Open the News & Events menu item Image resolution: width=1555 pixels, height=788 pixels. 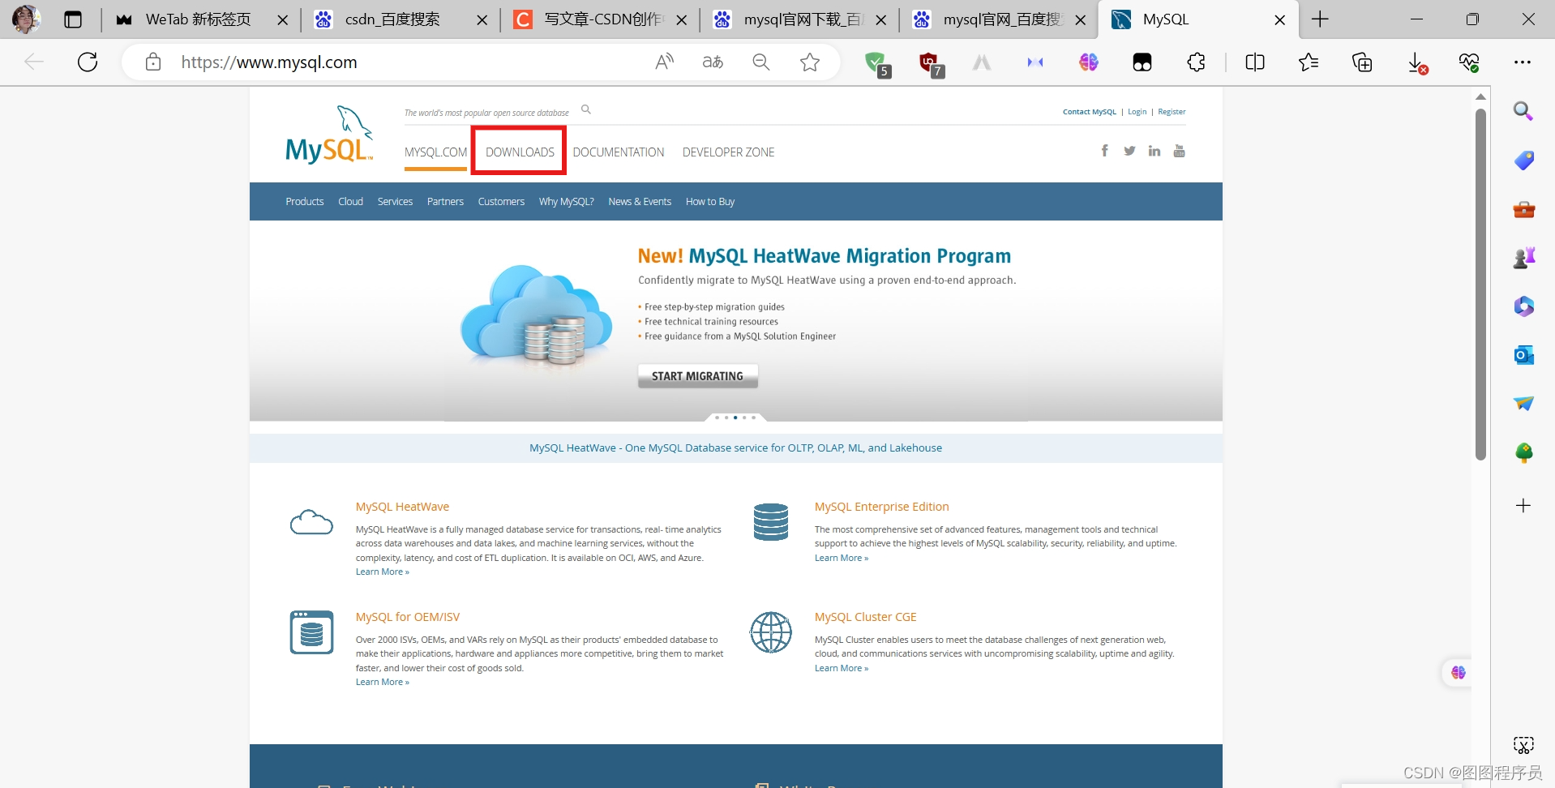pos(640,202)
